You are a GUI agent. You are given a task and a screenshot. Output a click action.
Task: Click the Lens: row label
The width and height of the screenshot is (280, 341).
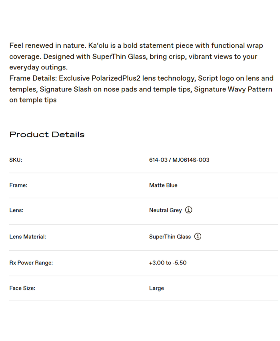16,211
